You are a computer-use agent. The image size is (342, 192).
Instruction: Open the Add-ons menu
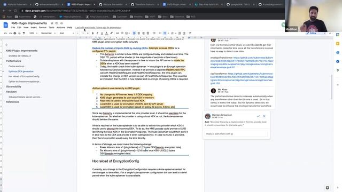(60, 28)
